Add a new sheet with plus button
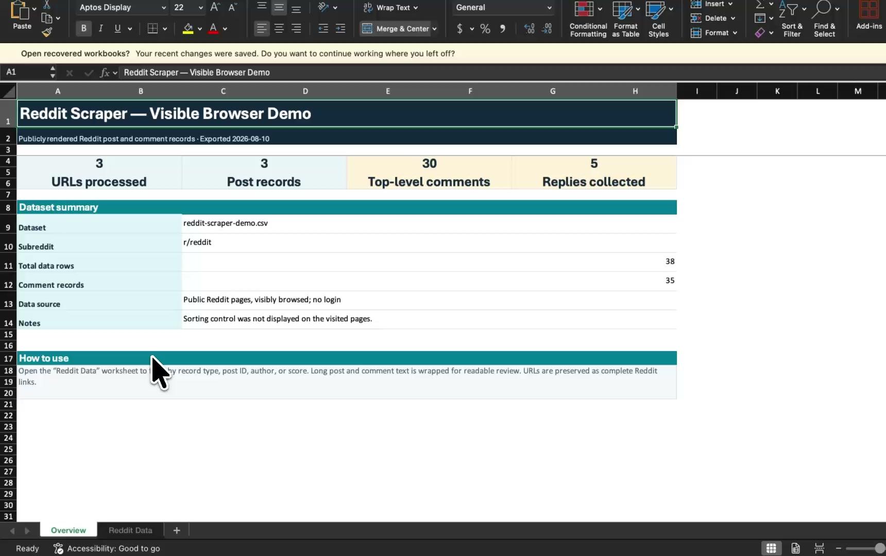Viewport: 886px width, 556px height. 177,530
